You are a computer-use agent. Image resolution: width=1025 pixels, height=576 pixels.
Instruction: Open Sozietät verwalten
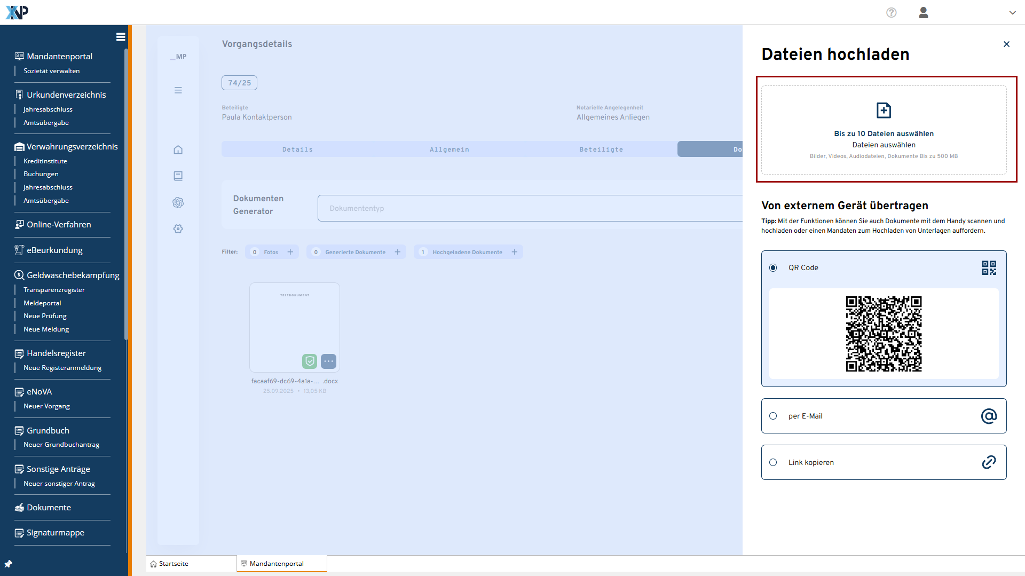pyautogui.click(x=51, y=70)
